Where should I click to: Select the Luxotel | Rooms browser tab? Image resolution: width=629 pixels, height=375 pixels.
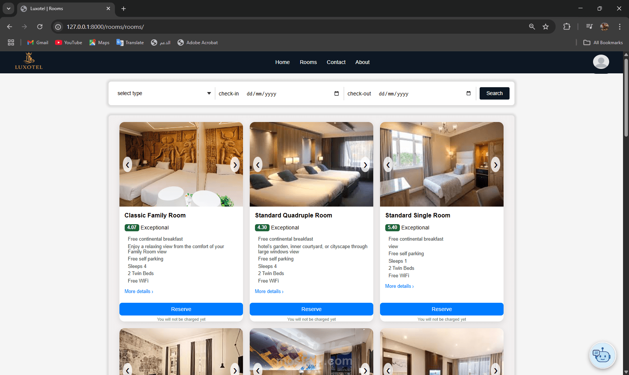point(66,9)
